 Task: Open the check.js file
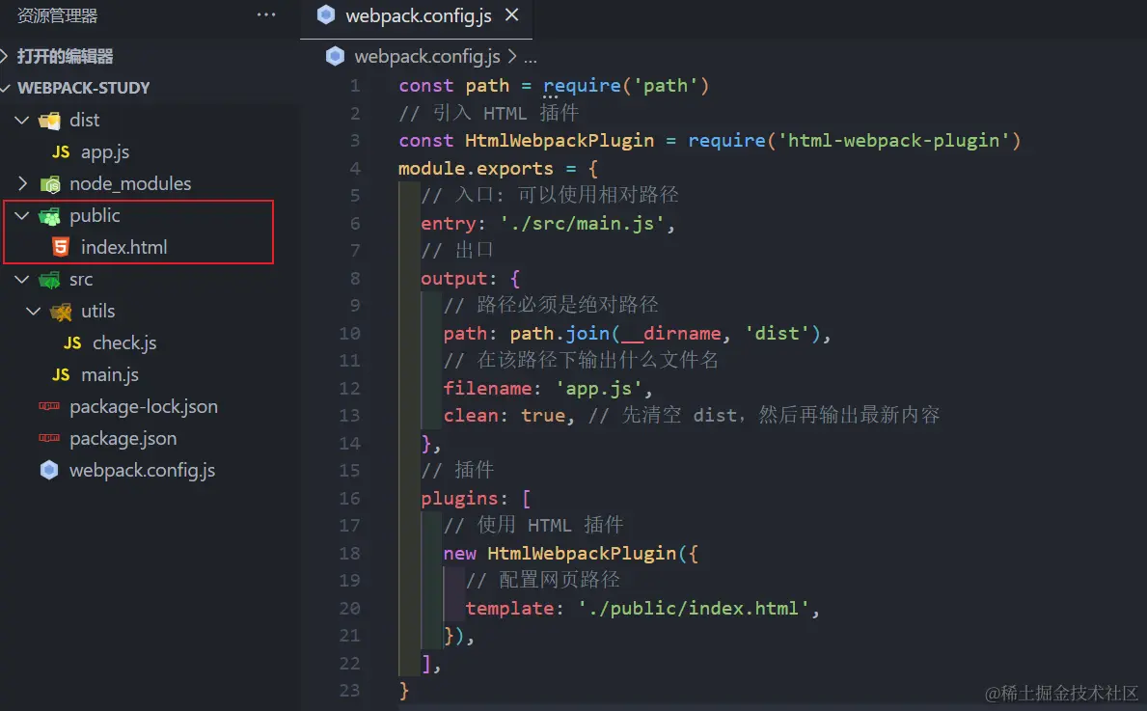(x=124, y=343)
